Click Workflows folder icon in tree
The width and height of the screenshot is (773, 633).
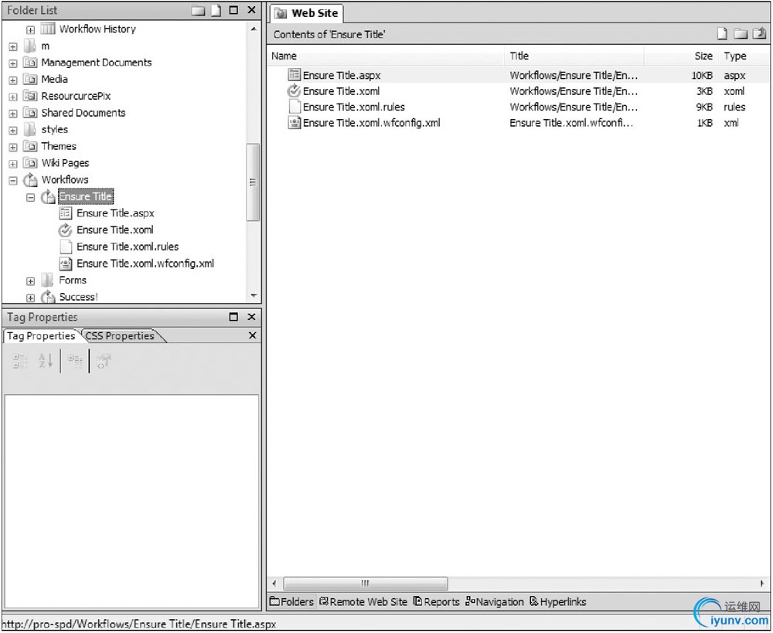(30, 180)
